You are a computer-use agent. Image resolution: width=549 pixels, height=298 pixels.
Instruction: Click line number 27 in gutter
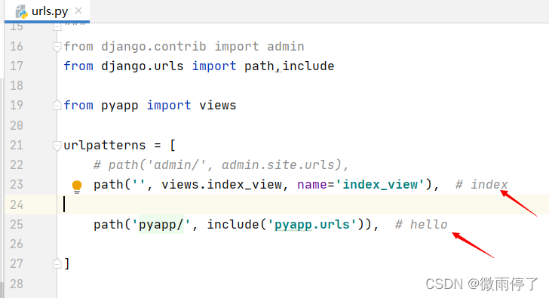coord(17,263)
